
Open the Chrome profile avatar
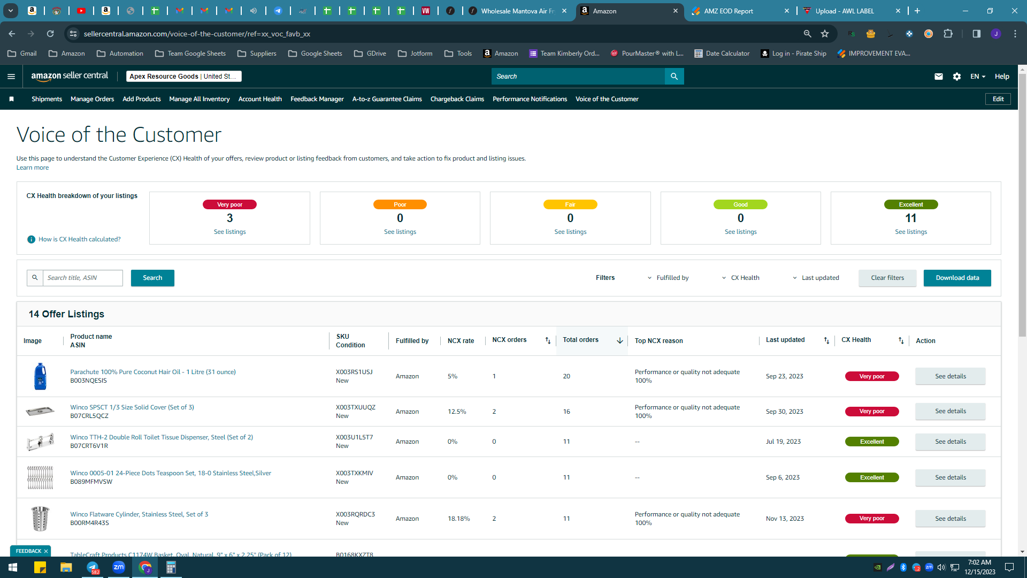[x=995, y=34]
